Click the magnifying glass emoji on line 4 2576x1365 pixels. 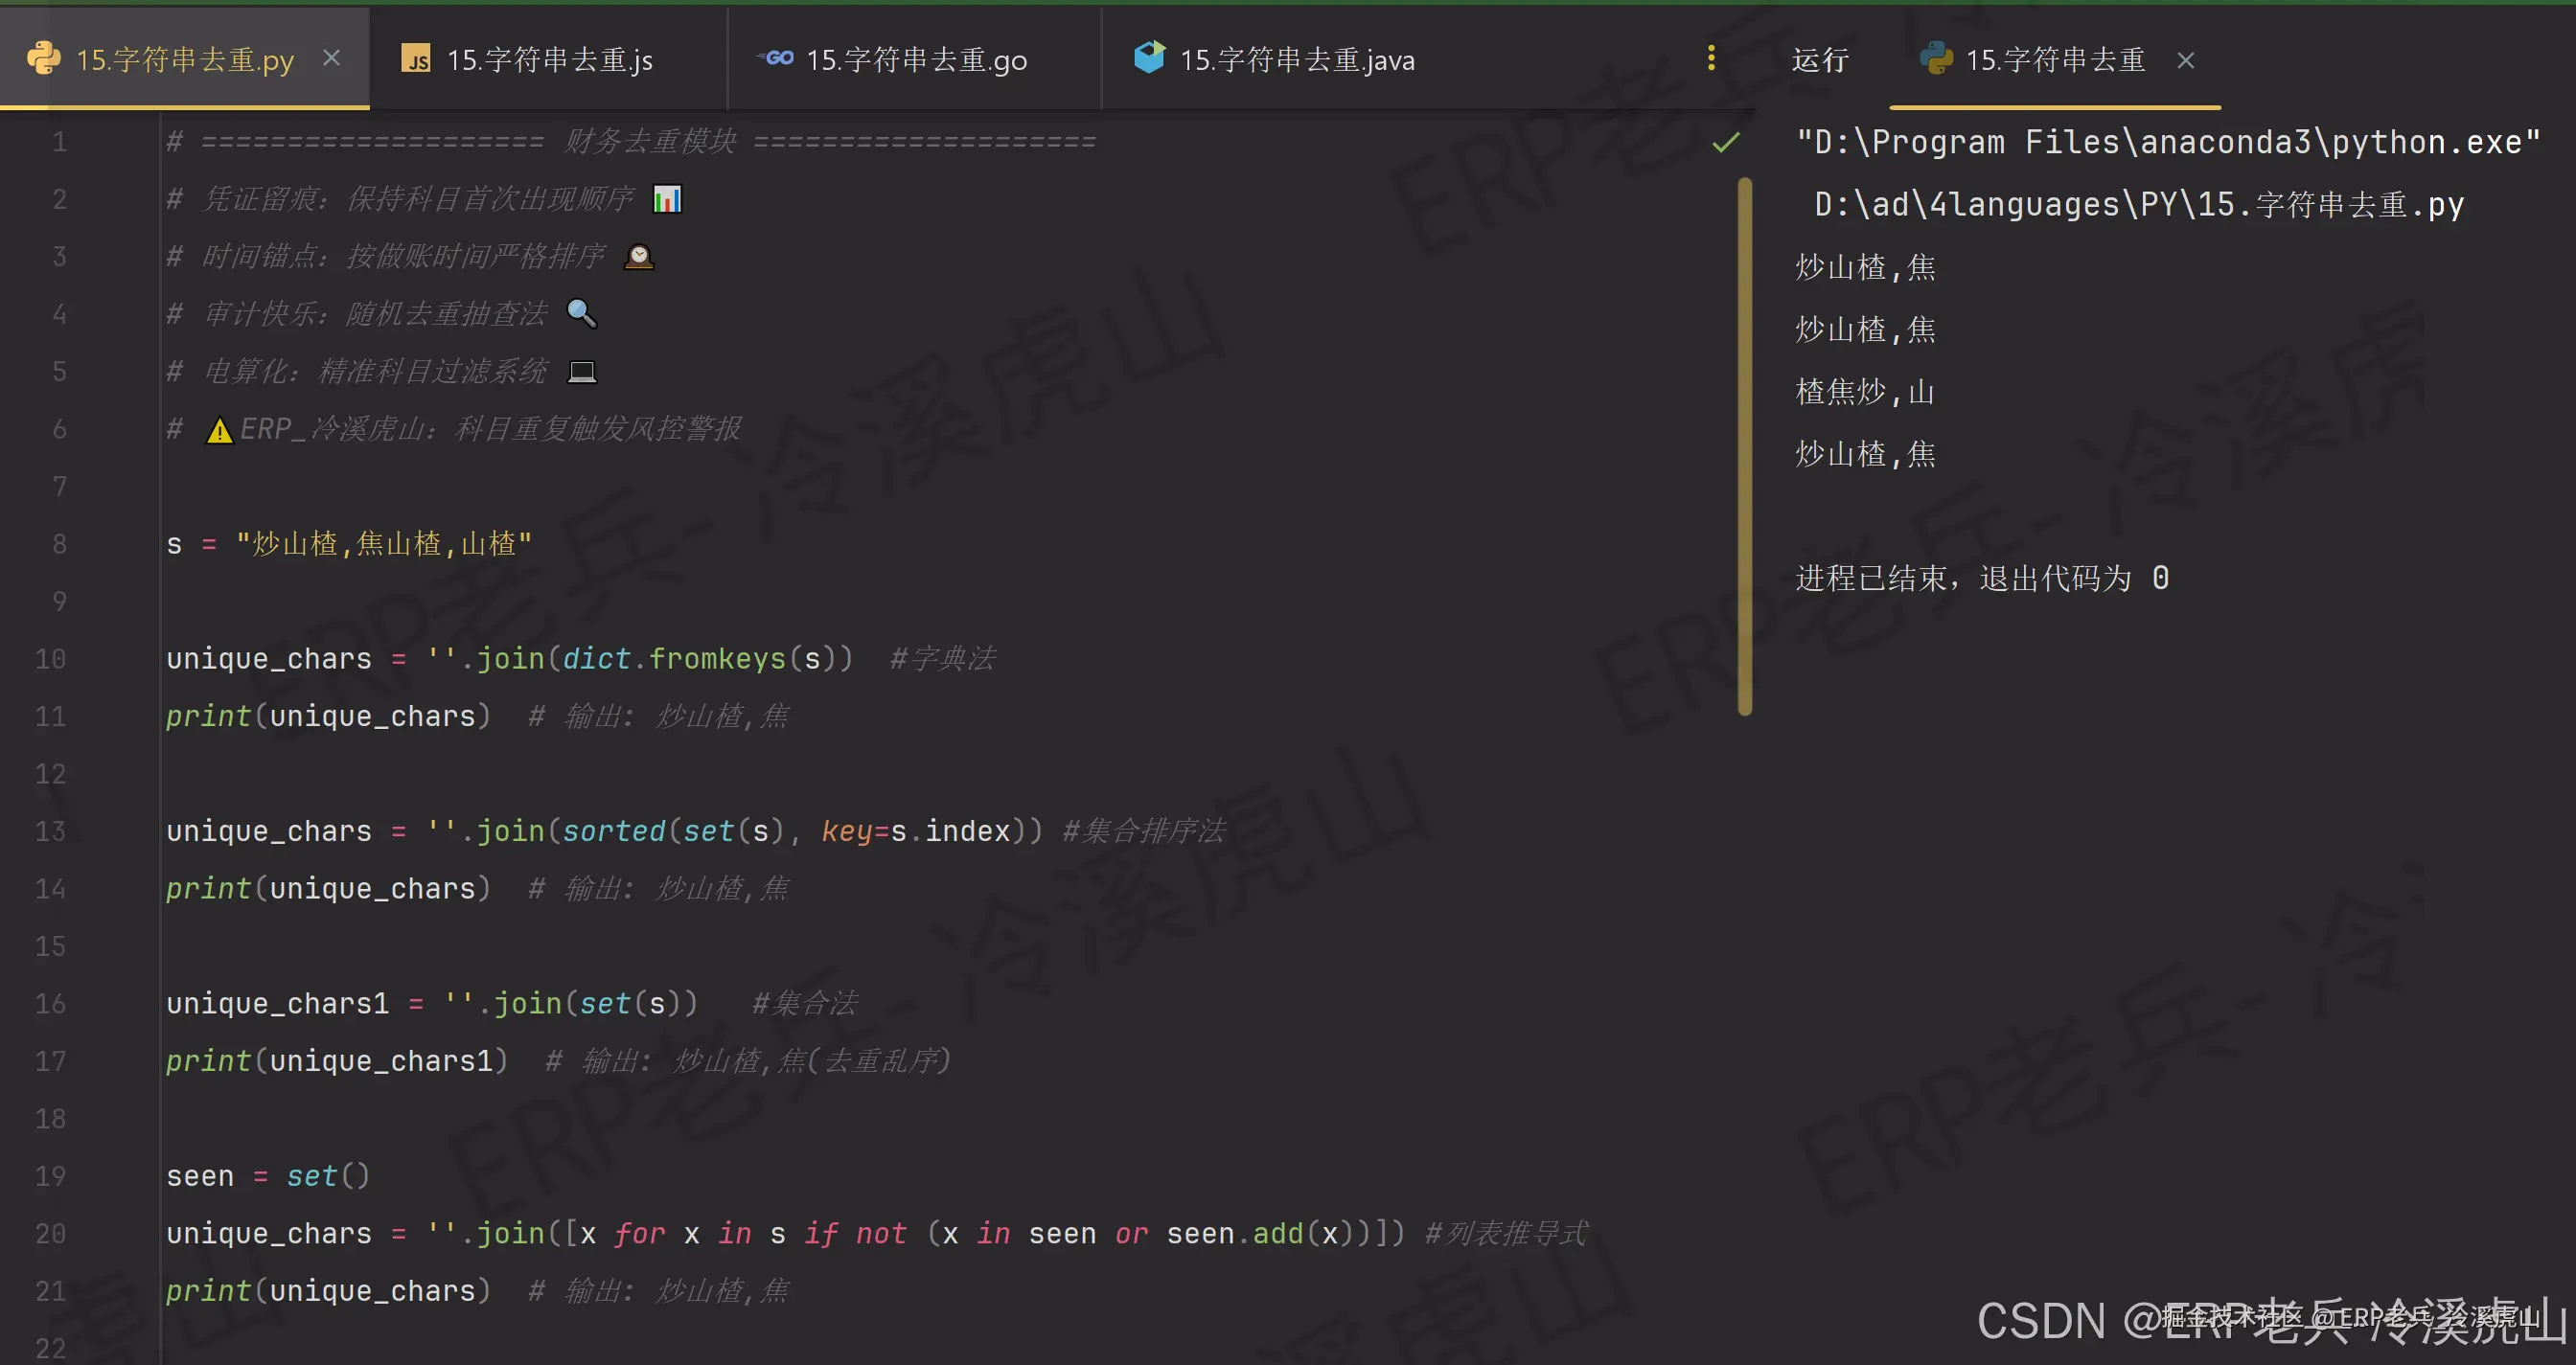point(581,314)
